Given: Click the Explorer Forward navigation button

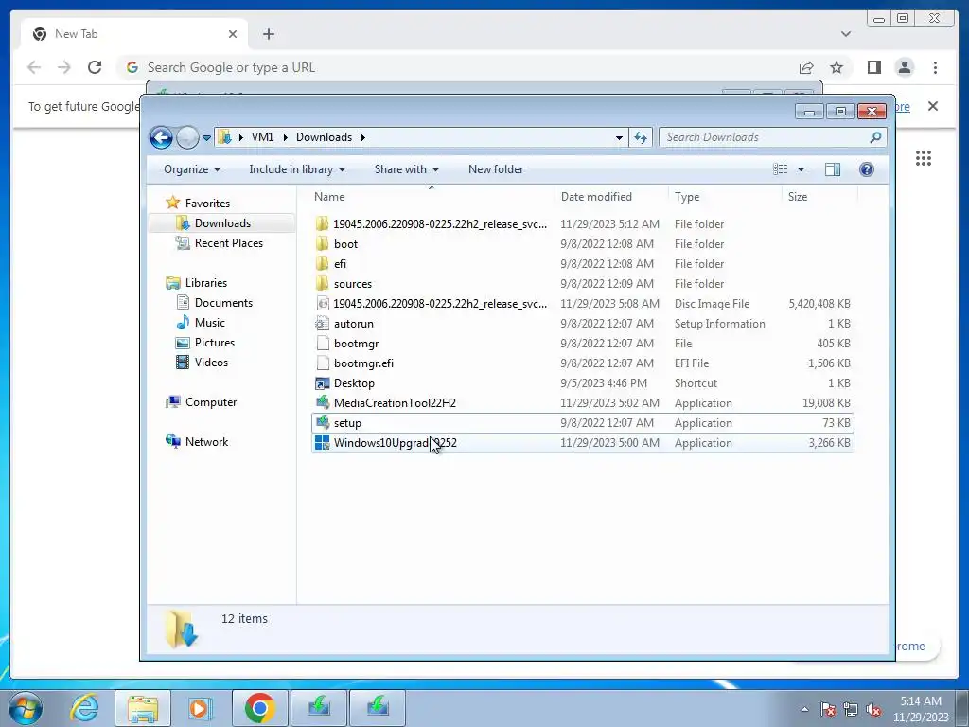Looking at the screenshot, I should (187, 137).
